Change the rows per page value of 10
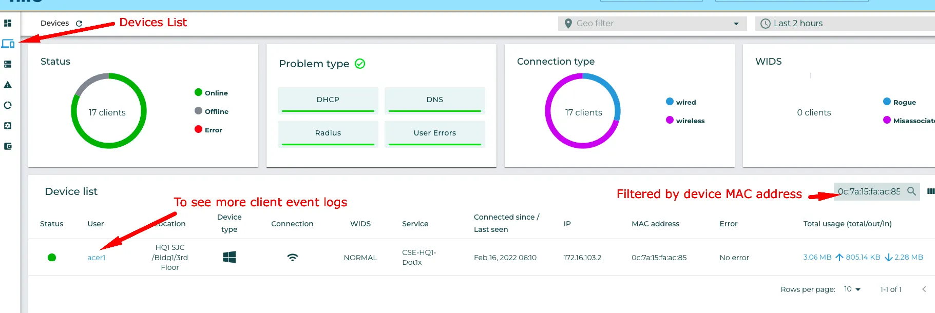This screenshot has width=935, height=313. [852, 289]
